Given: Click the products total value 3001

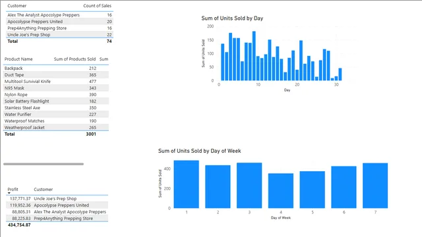Looking at the screenshot, I should tap(91, 134).
